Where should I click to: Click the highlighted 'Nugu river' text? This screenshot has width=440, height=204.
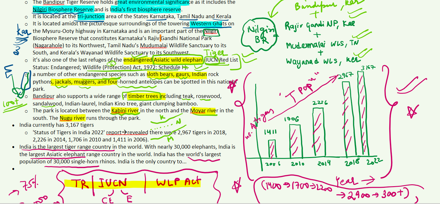(73, 118)
